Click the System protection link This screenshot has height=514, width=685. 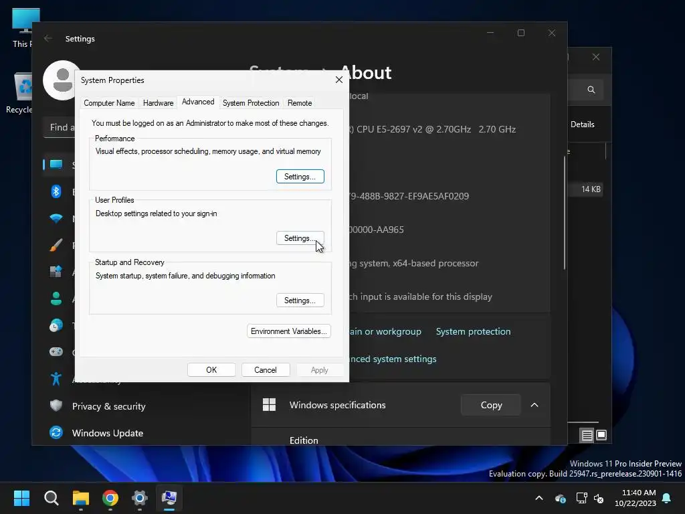pyautogui.click(x=473, y=332)
